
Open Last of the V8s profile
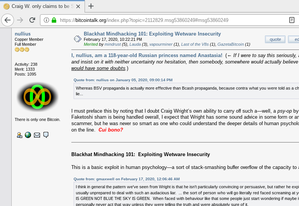pyautogui.click(x=195, y=44)
